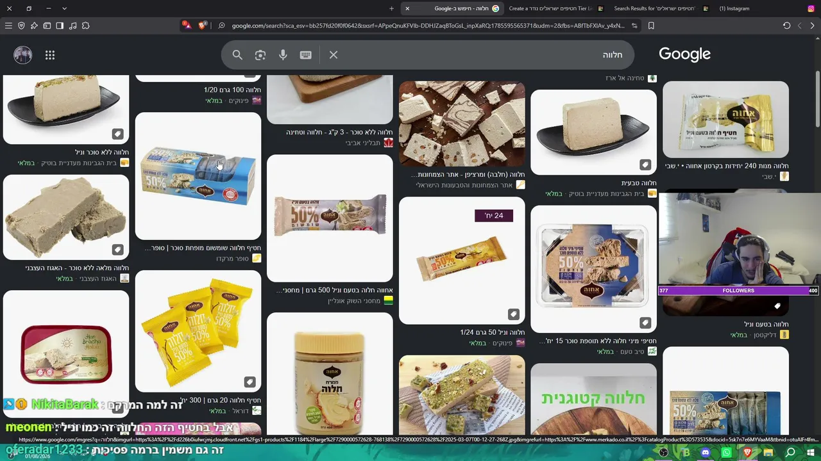Open site settings icon in address bar
Screen dimensions: 821x461
tap(634, 26)
